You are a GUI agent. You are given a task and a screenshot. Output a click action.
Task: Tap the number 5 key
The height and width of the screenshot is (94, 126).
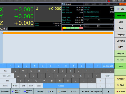pyautogui.click(x=42, y=66)
